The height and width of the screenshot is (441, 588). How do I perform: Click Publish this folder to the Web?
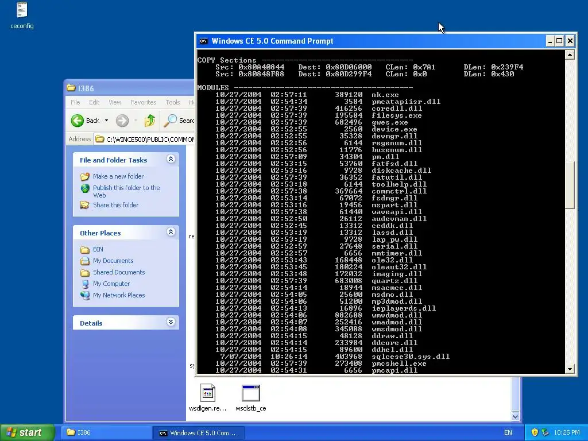pos(126,191)
